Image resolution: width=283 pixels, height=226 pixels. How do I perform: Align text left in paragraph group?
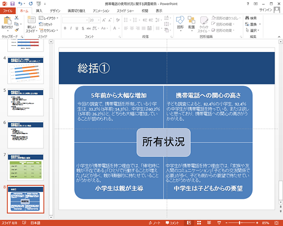click(126, 28)
